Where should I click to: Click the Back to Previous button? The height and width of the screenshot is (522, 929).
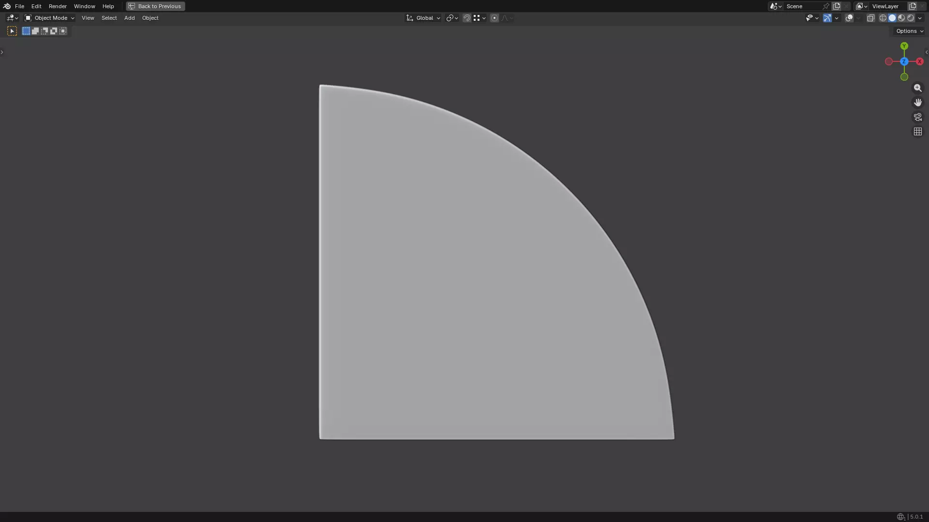(x=155, y=6)
